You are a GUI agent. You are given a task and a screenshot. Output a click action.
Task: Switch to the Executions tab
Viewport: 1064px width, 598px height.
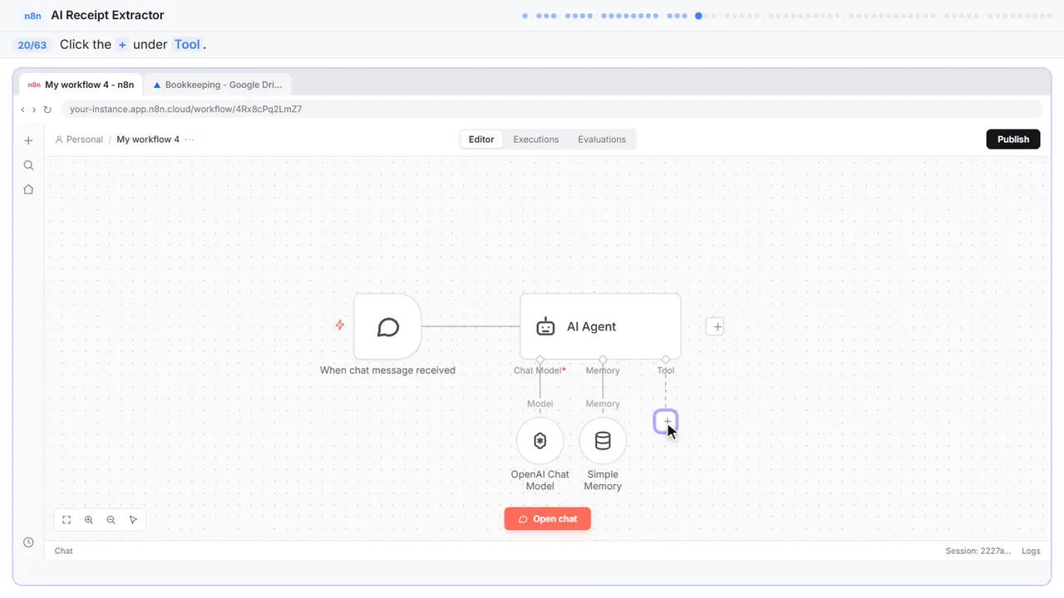pos(536,140)
